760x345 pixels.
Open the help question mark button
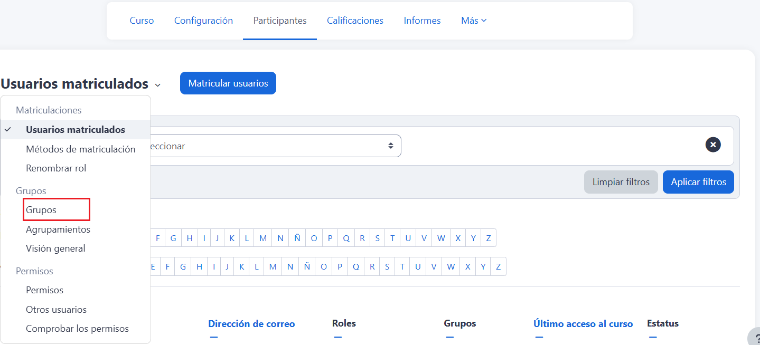[x=754, y=338]
